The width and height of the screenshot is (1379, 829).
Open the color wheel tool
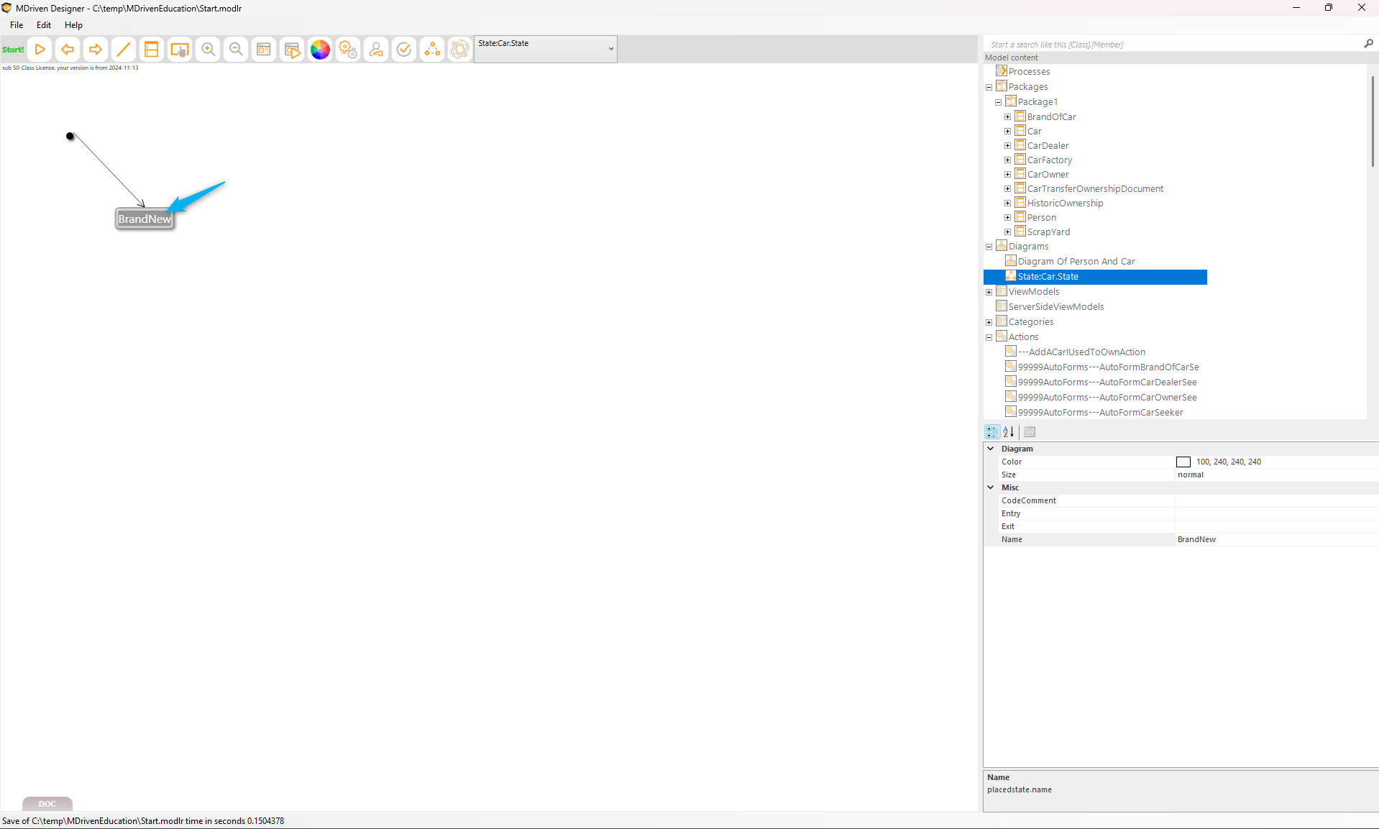point(320,50)
